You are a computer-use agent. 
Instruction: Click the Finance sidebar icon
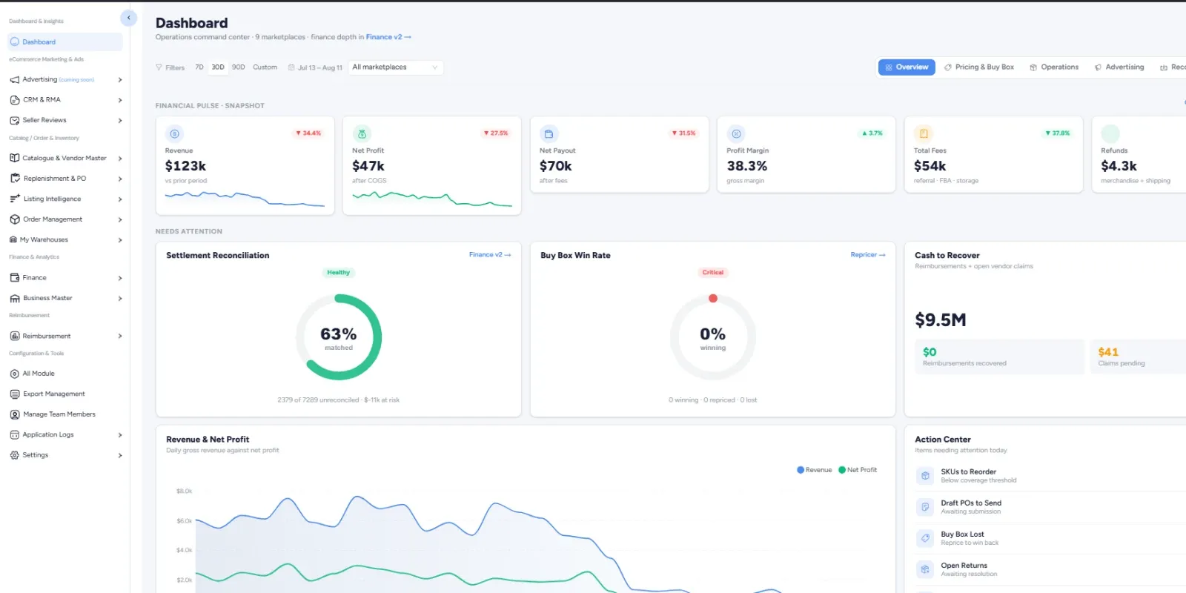(15, 278)
